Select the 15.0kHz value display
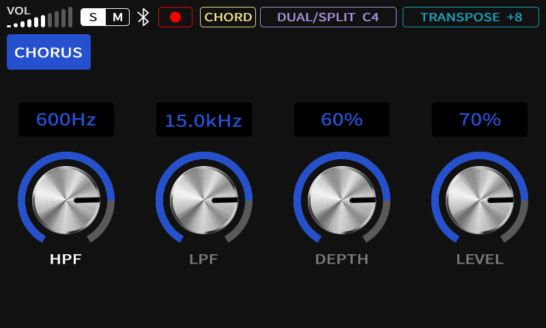Image resolution: width=546 pixels, height=328 pixels. click(x=204, y=120)
